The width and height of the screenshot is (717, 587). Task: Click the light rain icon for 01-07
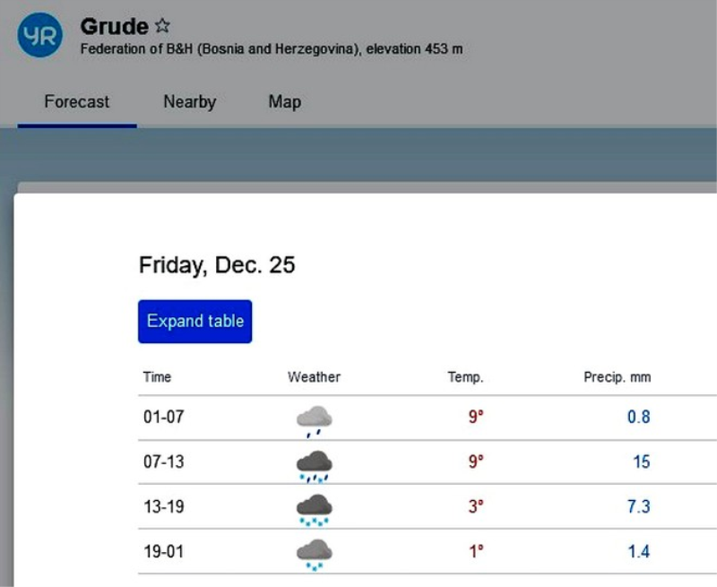coord(314,419)
